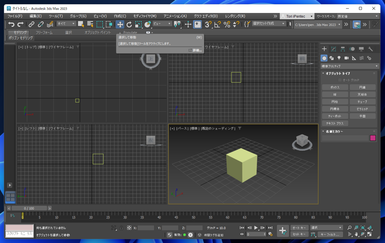The image size is (385, 243).
Task: Click the magenta object color swatch
Action: click(372, 138)
